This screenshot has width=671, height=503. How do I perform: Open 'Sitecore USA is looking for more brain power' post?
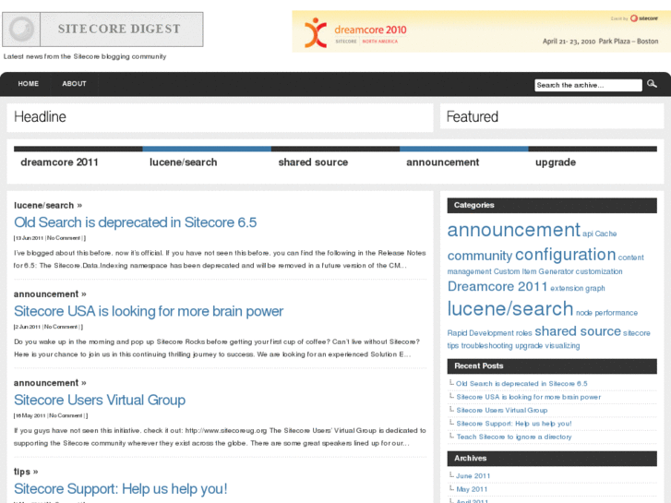coord(149,311)
